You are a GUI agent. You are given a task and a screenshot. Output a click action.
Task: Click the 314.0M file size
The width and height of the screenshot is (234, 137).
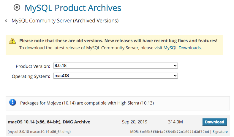(175, 122)
